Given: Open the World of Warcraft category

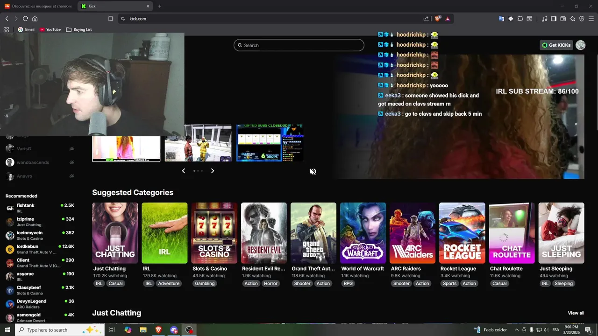Looking at the screenshot, I should [363, 233].
